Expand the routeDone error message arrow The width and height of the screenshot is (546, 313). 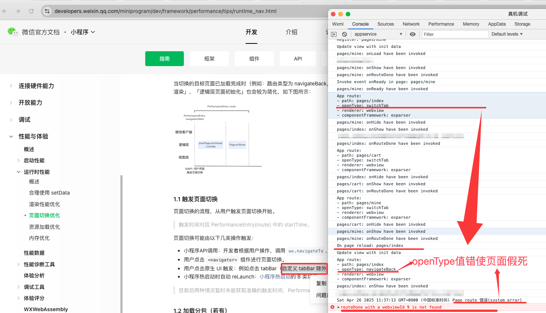(x=338, y=307)
